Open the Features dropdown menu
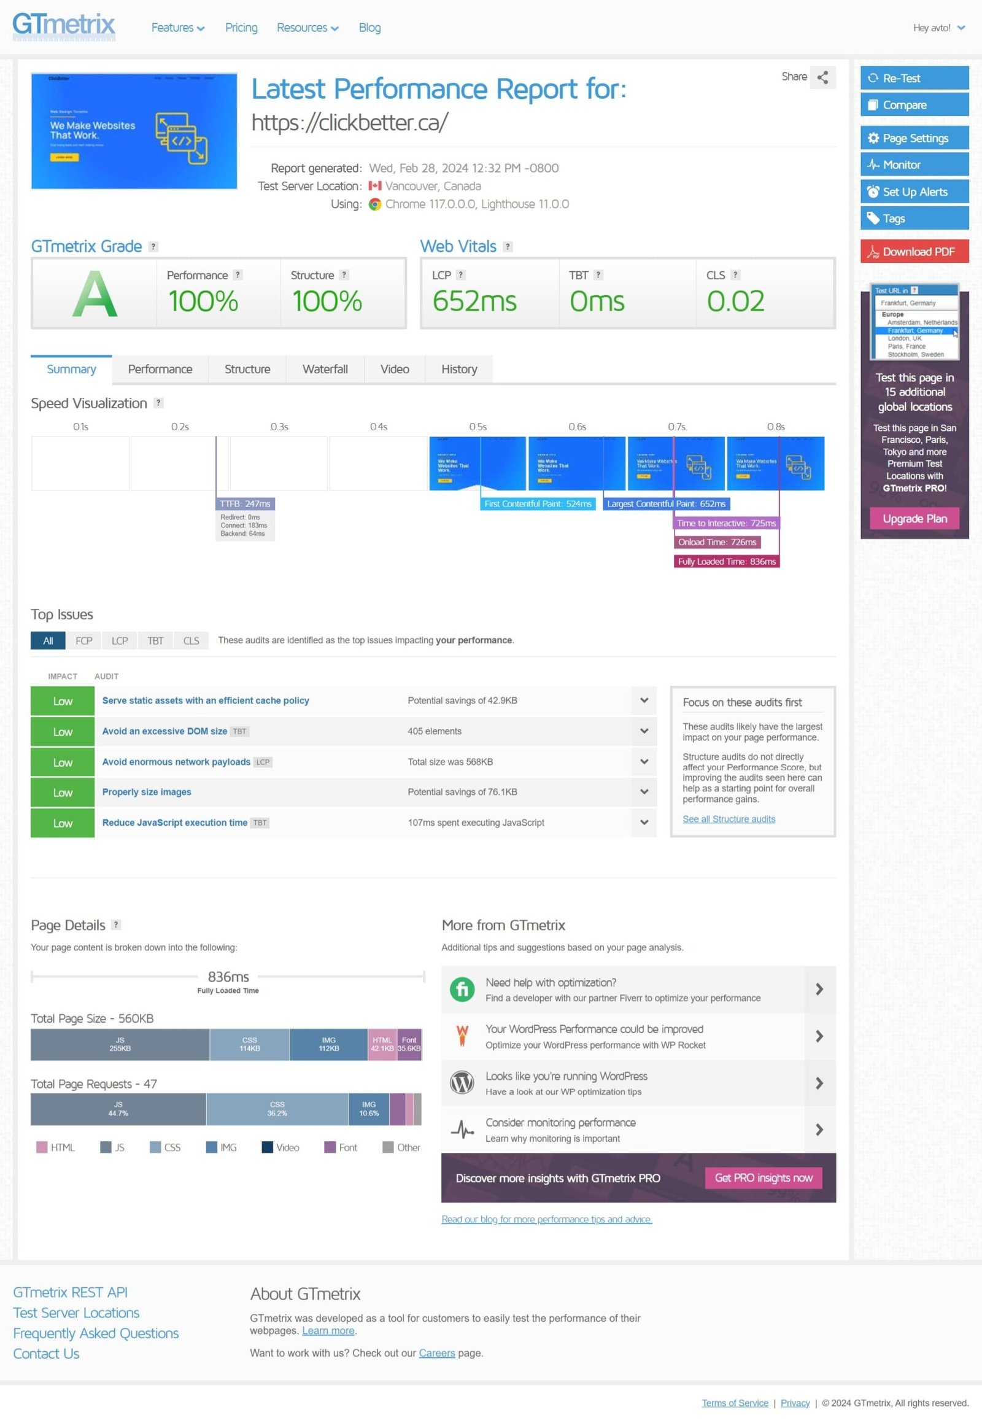This screenshot has width=982, height=1423. point(177,28)
